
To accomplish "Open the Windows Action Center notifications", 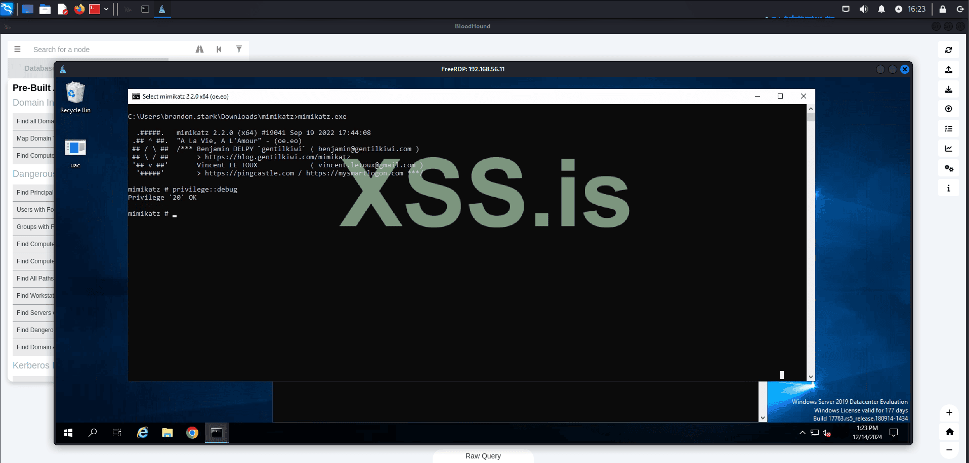I will 894,433.
